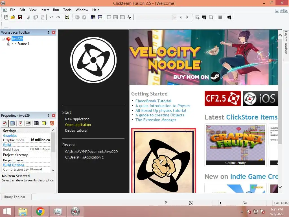Close the Workspace Toolbar panel
This screenshot has width=289, height=217.
(x=53, y=32)
